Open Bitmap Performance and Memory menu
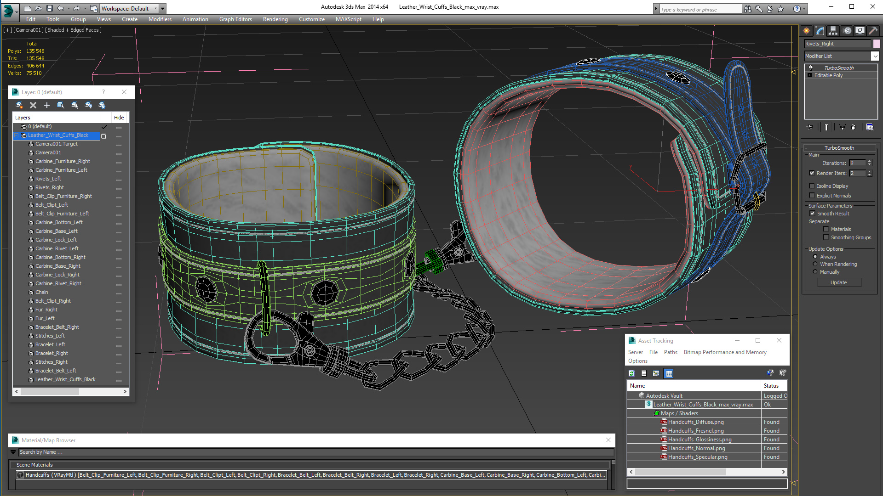Screen dimensions: 883x496 click(x=725, y=352)
